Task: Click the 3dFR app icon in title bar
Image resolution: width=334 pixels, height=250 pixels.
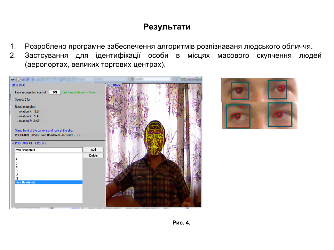Action: 13,80
